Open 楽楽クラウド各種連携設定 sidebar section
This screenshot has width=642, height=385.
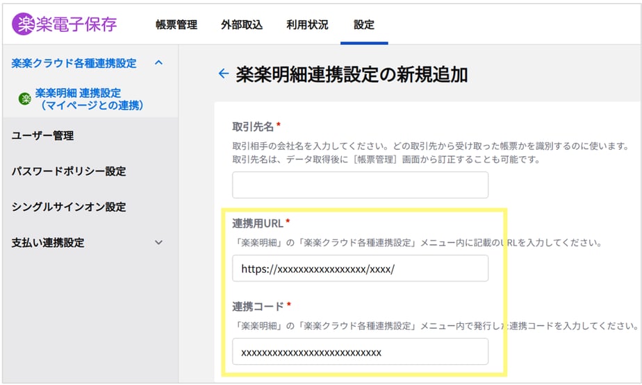tap(74, 63)
